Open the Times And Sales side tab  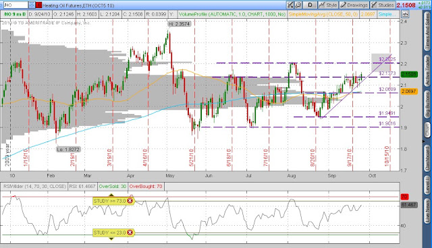coord(427,31)
